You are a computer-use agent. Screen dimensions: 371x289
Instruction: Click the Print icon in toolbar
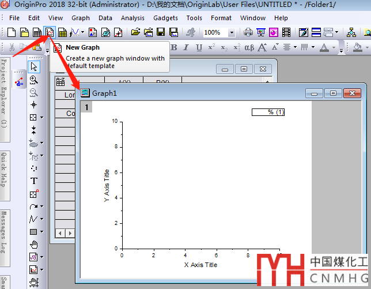[248, 33]
